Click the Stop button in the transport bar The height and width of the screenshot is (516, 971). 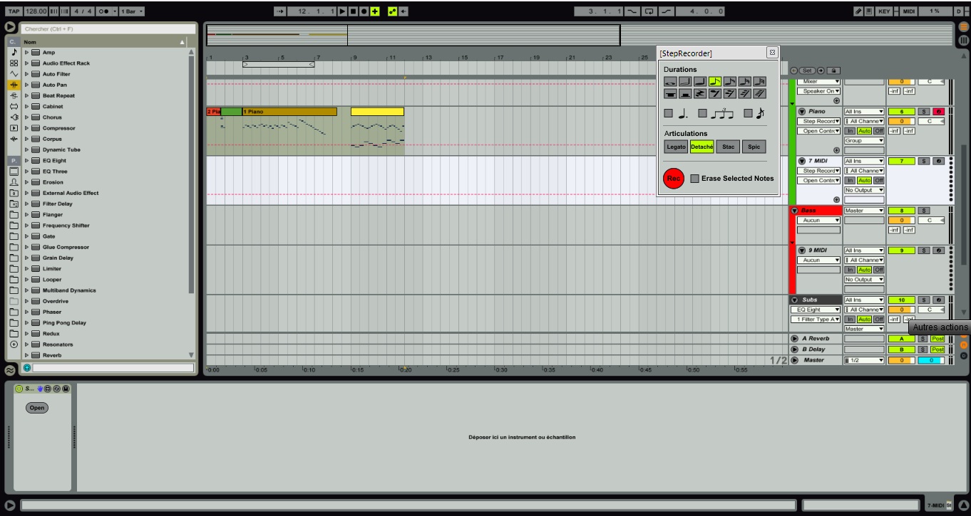click(353, 11)
